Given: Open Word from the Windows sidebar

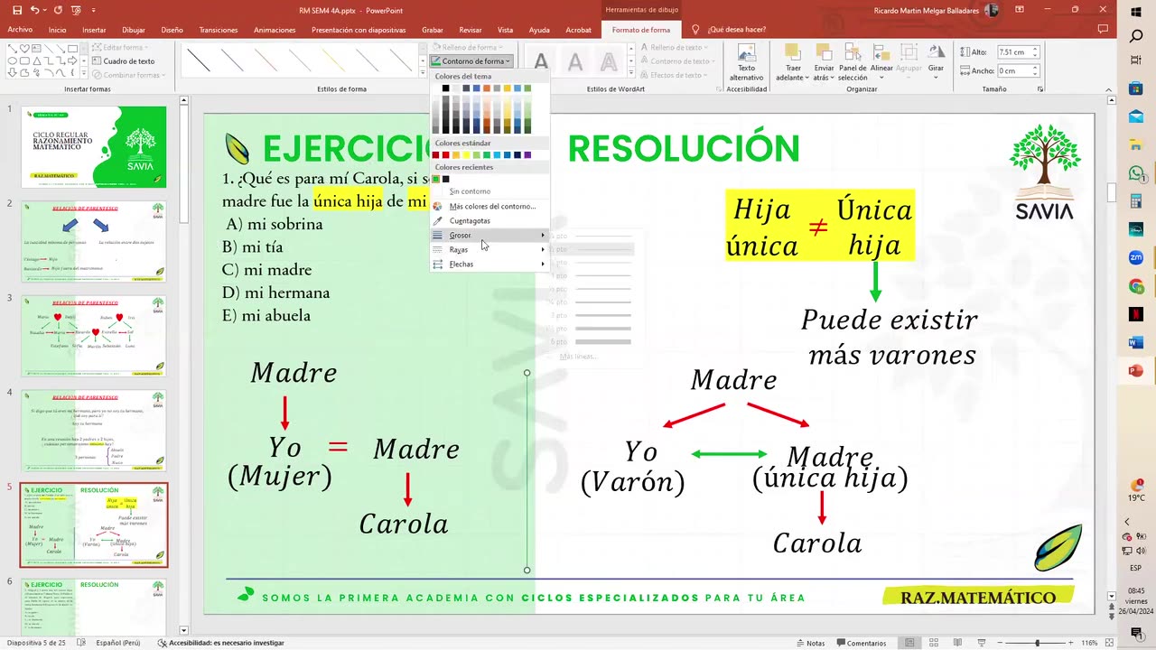Looking at the screenshot, I should (1136, 342).
